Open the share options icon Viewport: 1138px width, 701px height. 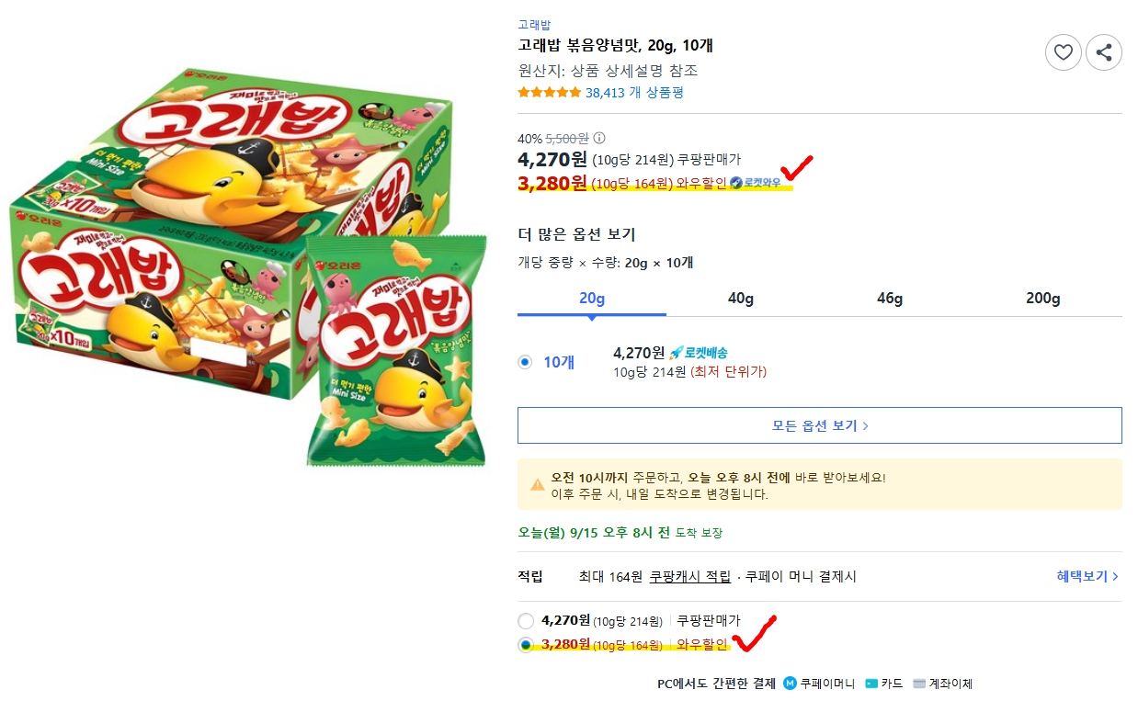click(1104, 52)
